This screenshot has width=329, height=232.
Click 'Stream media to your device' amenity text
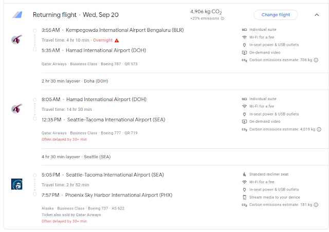(x=275, y=197)
